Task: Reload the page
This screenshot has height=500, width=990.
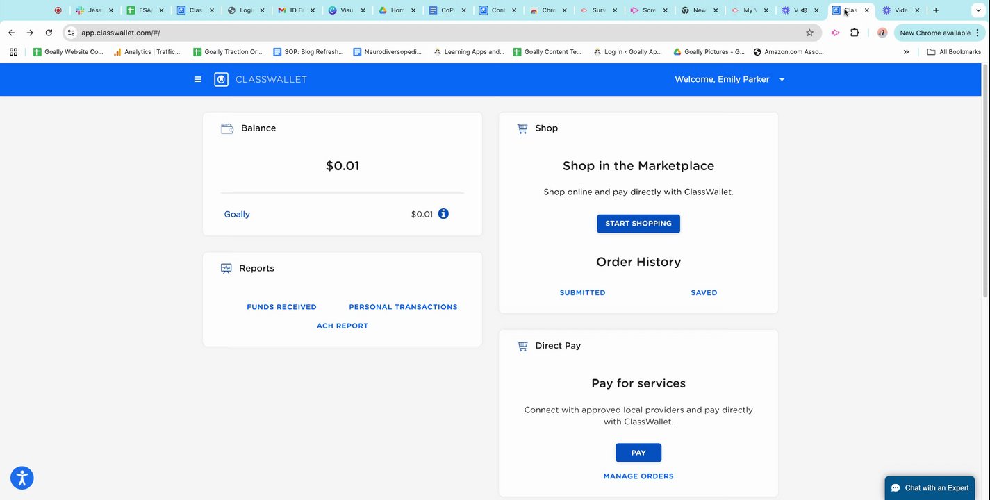Action: pos(49,33)
